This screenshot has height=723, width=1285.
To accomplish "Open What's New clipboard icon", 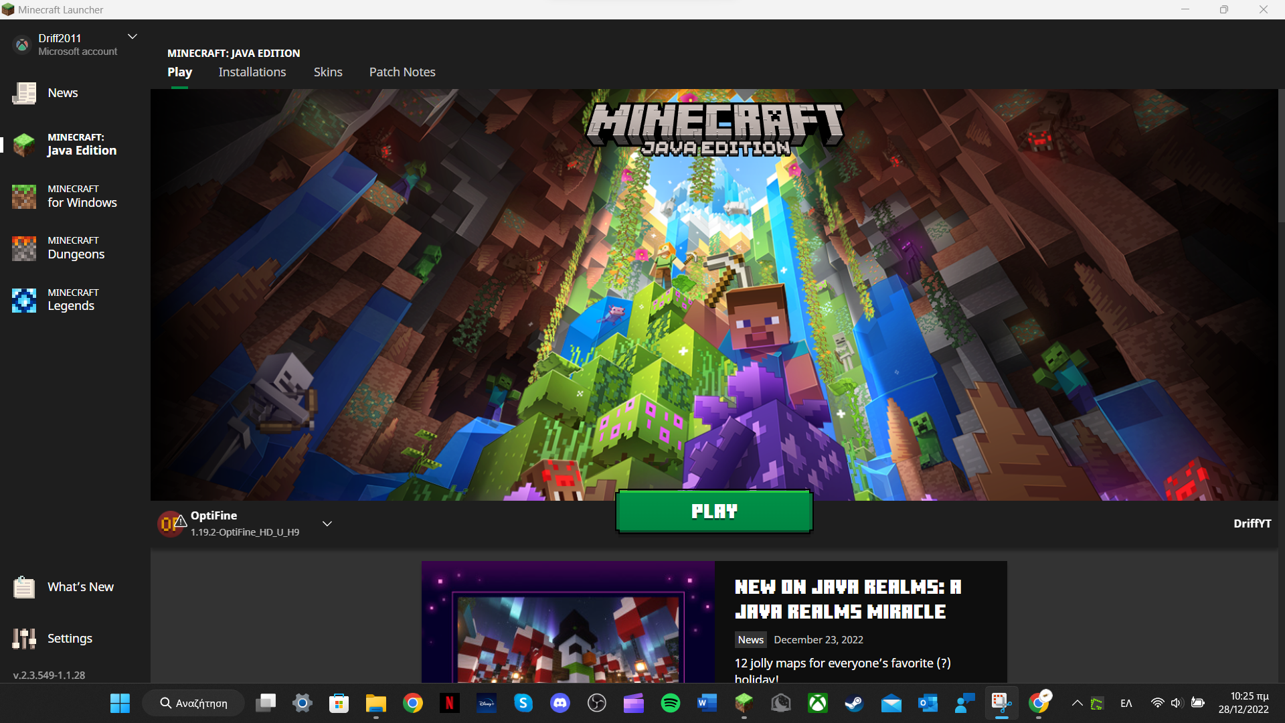I will tap(24, 587).
